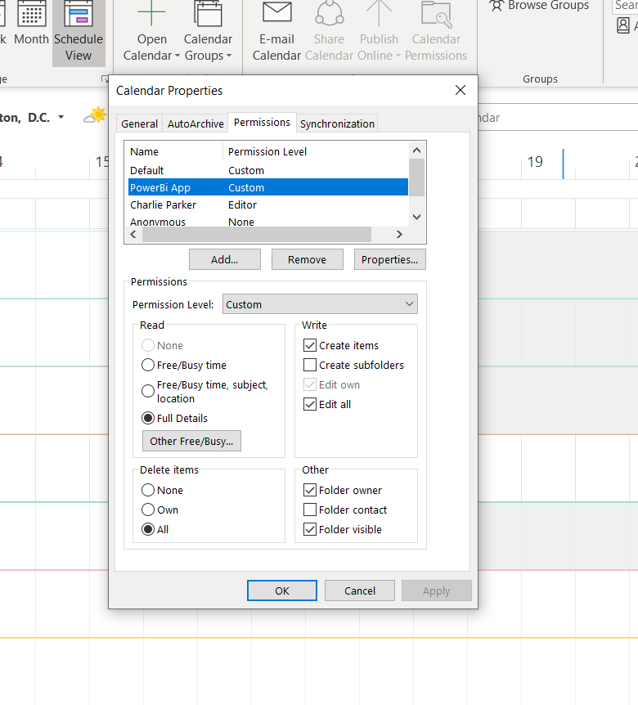Open the Permission Level dropdown
Image resolution: width=638 pixels, height=705 pixels.
coord(320,304)
